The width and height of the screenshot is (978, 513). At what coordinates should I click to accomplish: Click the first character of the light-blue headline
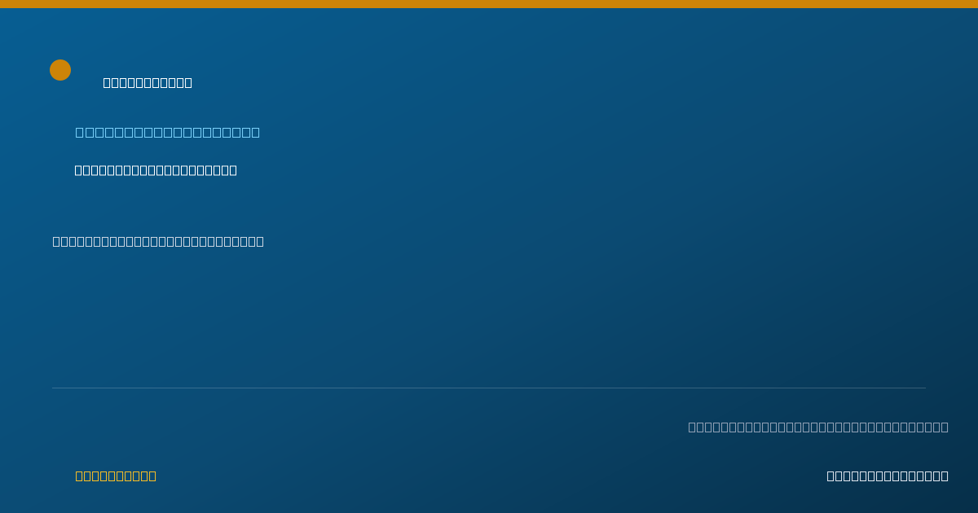(x=80, y=132)
